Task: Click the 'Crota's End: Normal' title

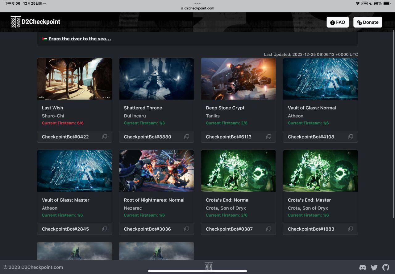Action: (x=228, y=200)
